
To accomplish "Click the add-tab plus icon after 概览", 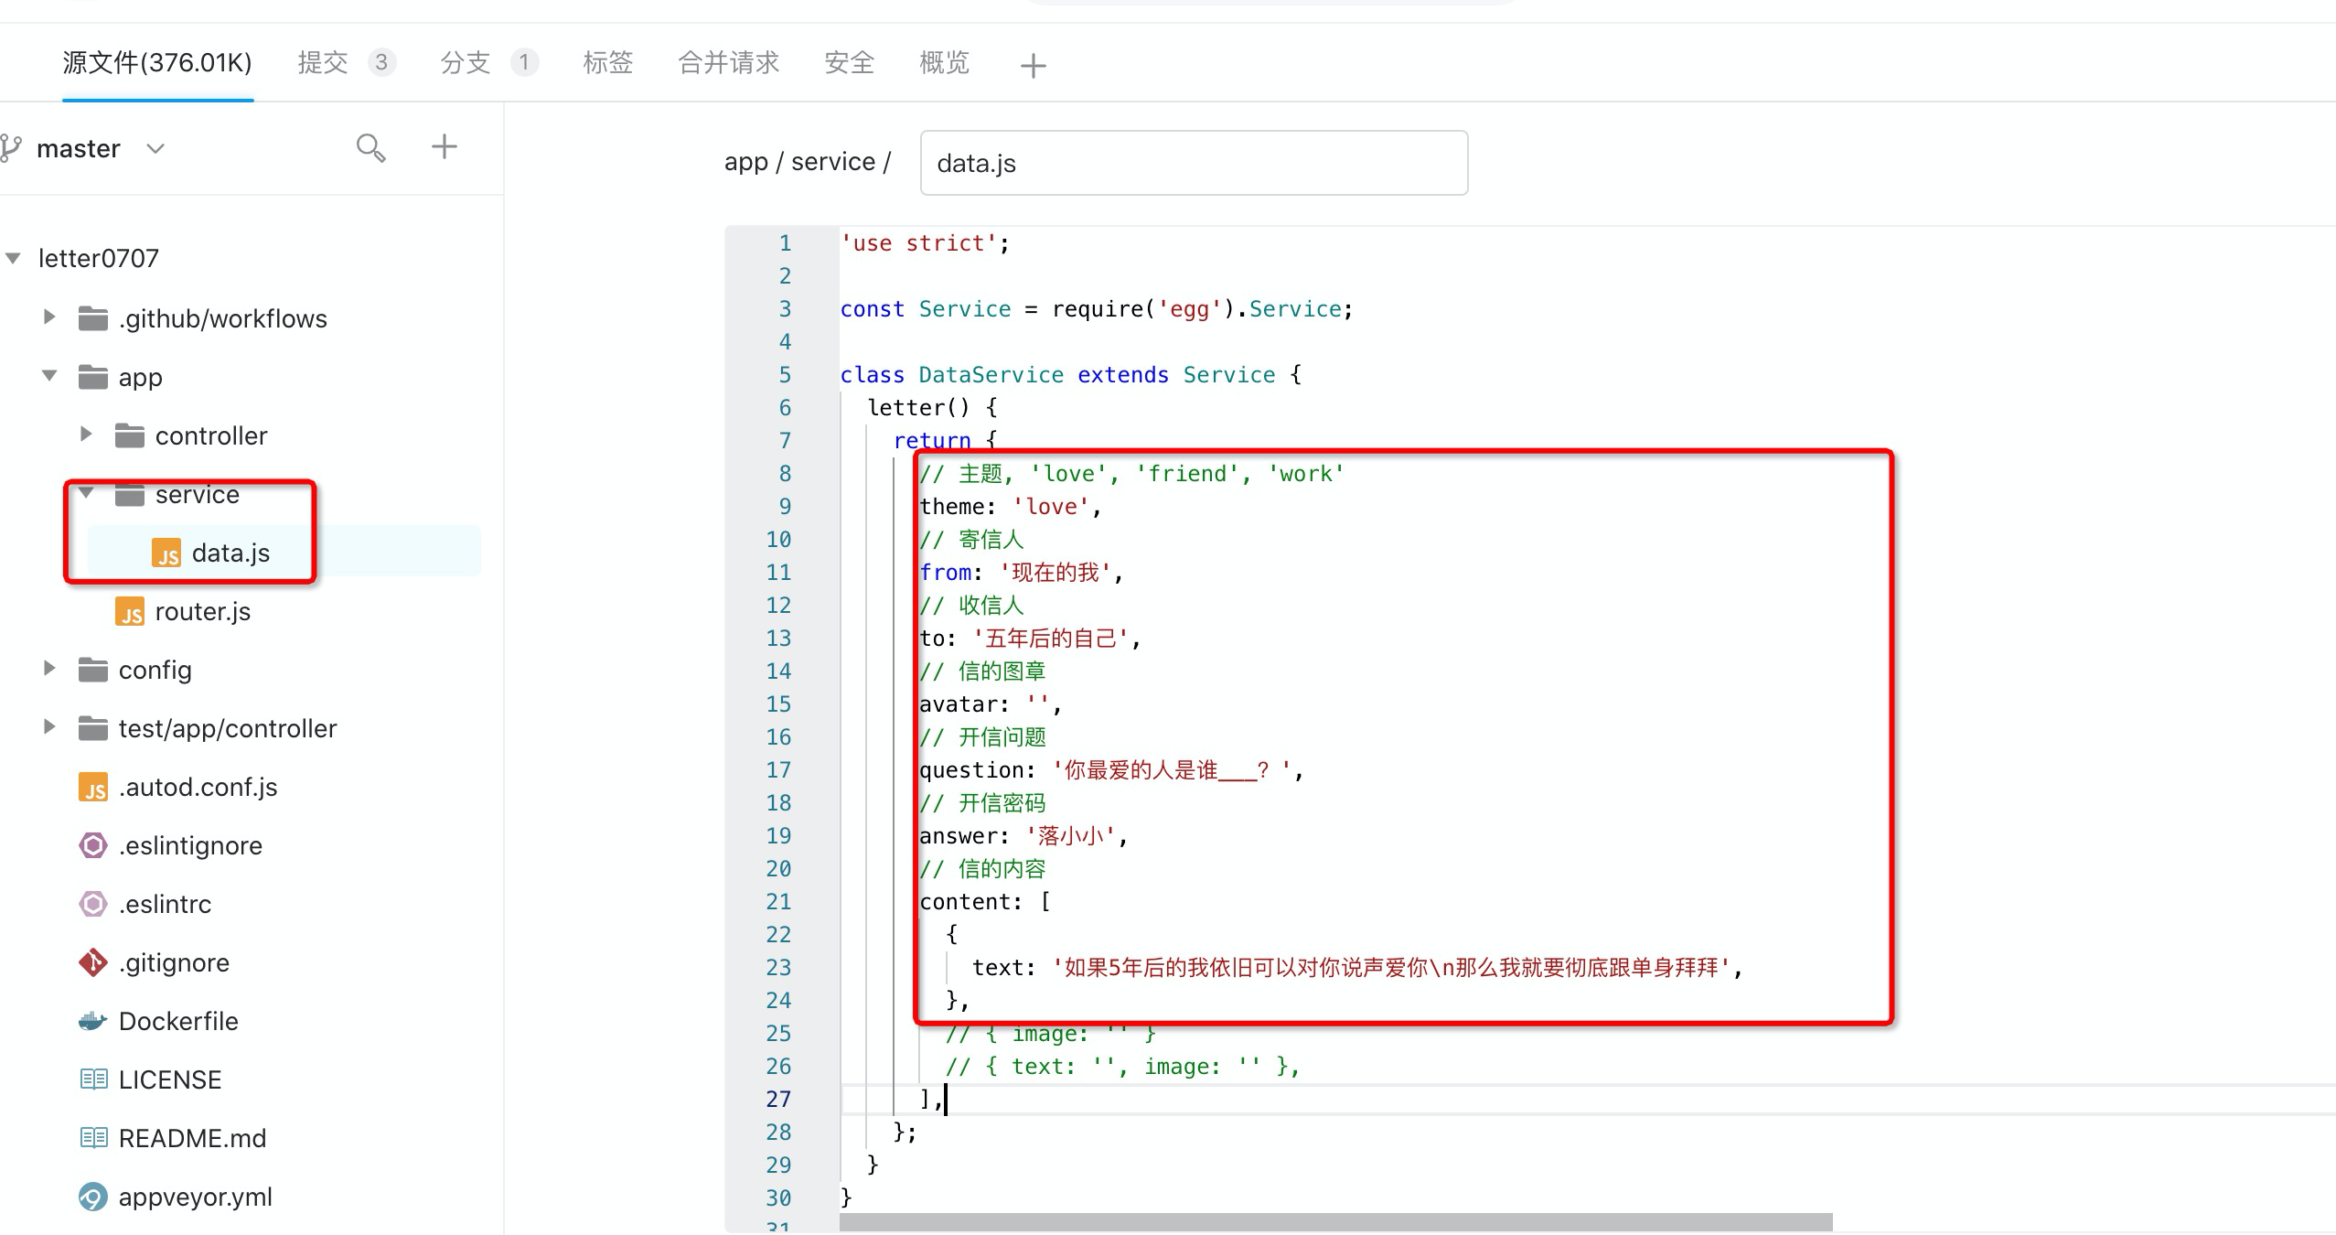I will (x=1033, y=65).
